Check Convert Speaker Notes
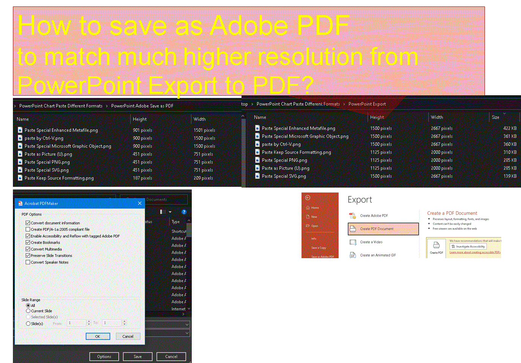Image resolution: width=521 pixels, height=363 pixels. click(x=28, y=262)
